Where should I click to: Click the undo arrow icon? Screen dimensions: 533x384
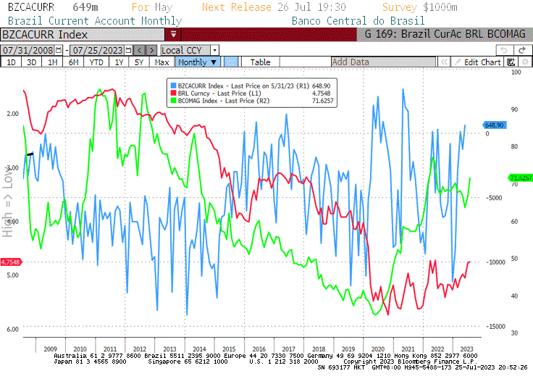[x=504, y=50]
